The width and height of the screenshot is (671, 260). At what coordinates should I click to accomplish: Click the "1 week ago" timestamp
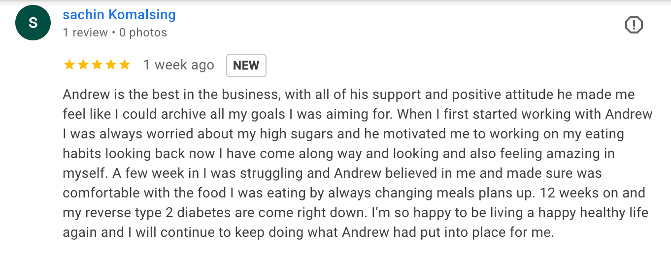pyautogui.click(x=179, y=65)
